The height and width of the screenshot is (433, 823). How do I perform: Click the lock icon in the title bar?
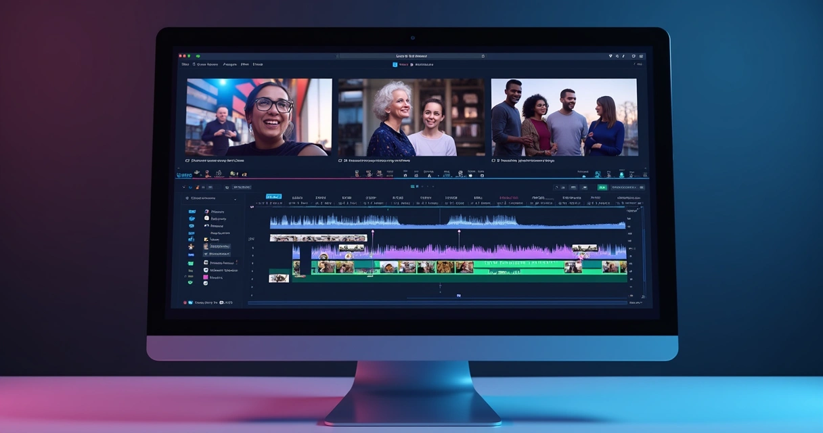(483, 56)
